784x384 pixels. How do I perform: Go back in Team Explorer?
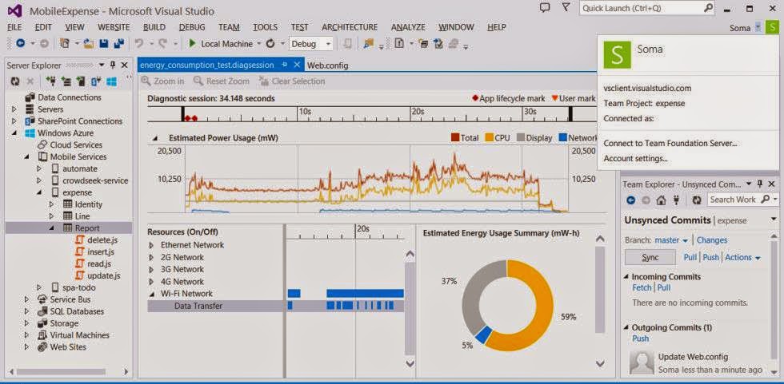click(x=630, y=200)
